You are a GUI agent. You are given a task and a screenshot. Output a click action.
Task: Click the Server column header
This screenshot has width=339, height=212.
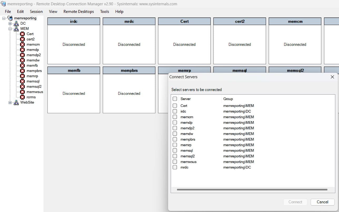point(185,99)
